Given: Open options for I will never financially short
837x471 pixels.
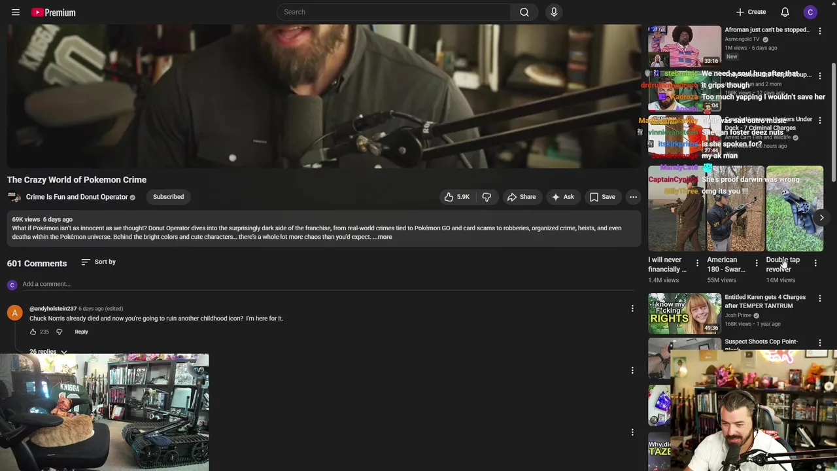Looking at the screenshot, I should click(697, 263).
